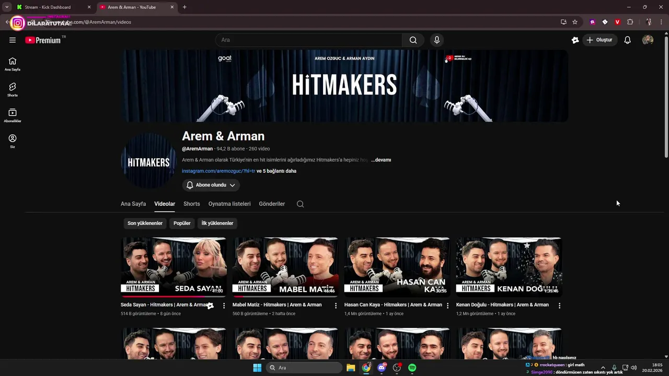
Task: Open Shorts from the left sidebar
Action: coord(13,89)
